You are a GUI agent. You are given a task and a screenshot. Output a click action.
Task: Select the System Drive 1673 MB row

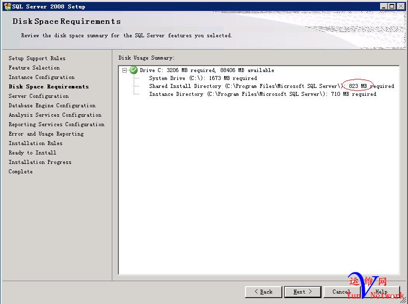coord(203,78)
